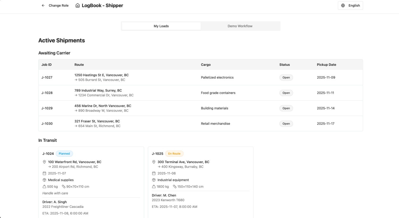Click the dimensions icon beside 90×70×110 cm
399x218 pixels.
64,187
